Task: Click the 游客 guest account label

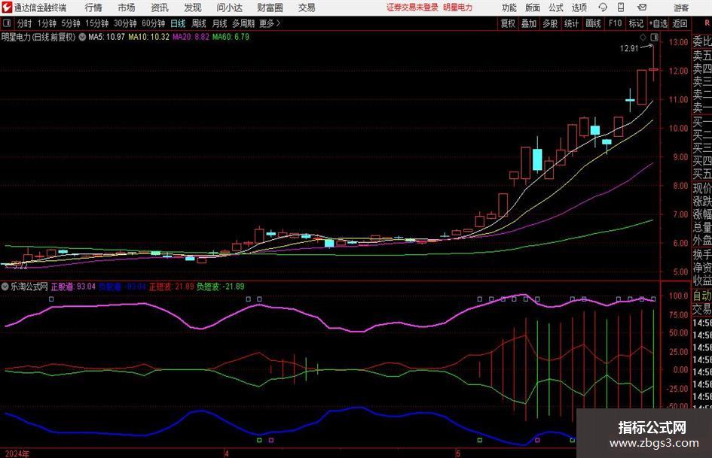Action: tap(681, 8)
